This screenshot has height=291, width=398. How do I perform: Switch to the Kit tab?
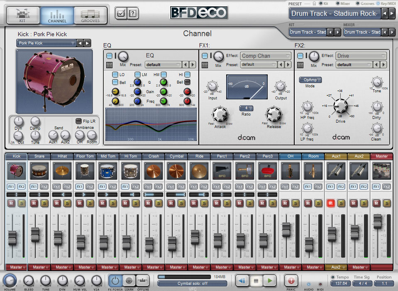[23, 15]
